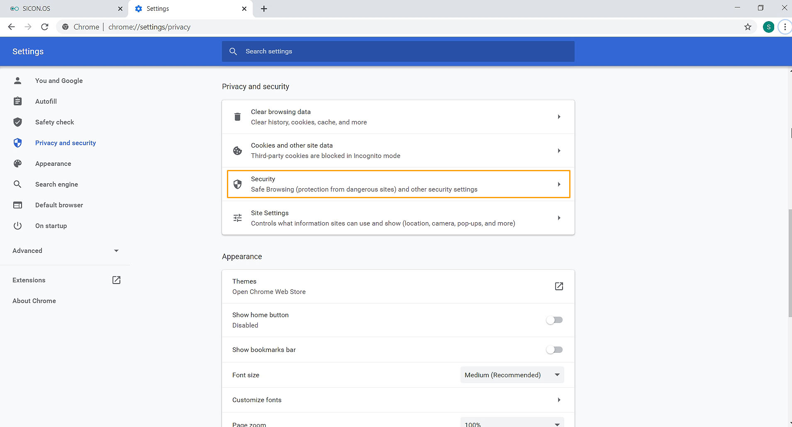The height and width of the screenshot is (427, 792).
Task: Open the Page zoom dropdown
Action: (512, 424)
